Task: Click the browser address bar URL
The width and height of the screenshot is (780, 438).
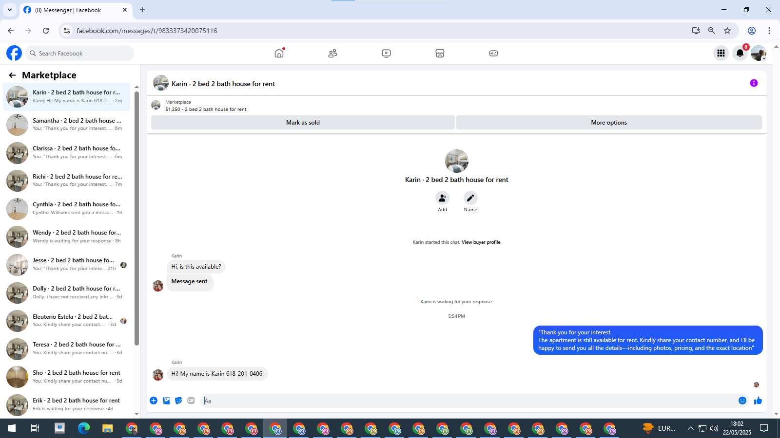Action: [x=147, y=31]
